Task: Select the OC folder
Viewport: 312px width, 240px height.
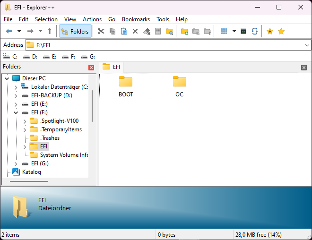Action: click(180, 86)
